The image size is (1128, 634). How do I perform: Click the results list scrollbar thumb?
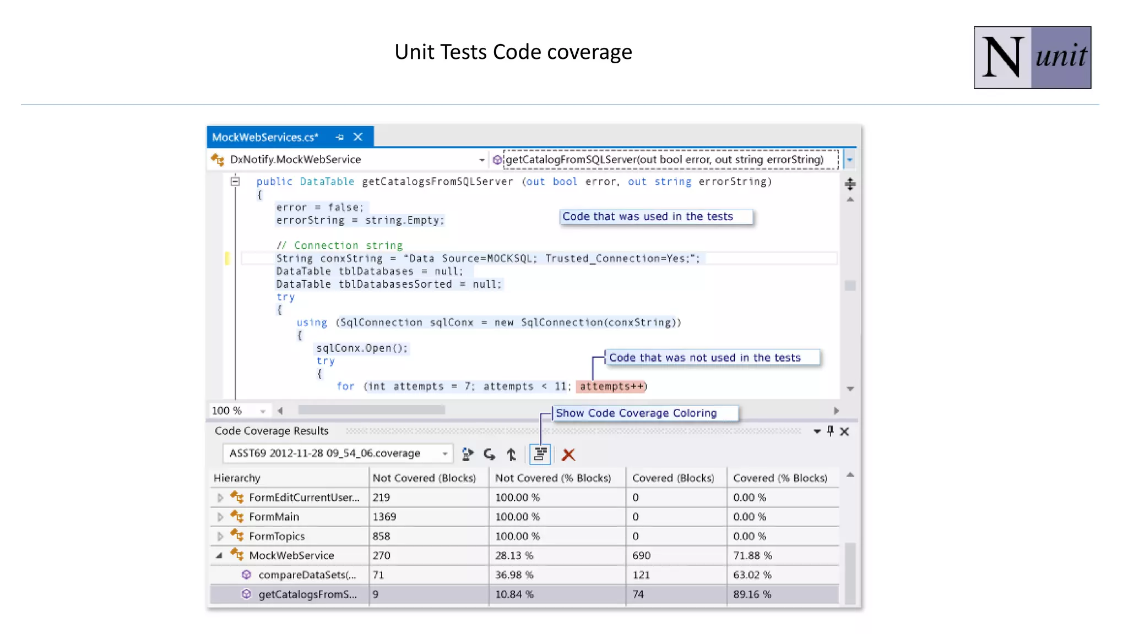(850, 572)
